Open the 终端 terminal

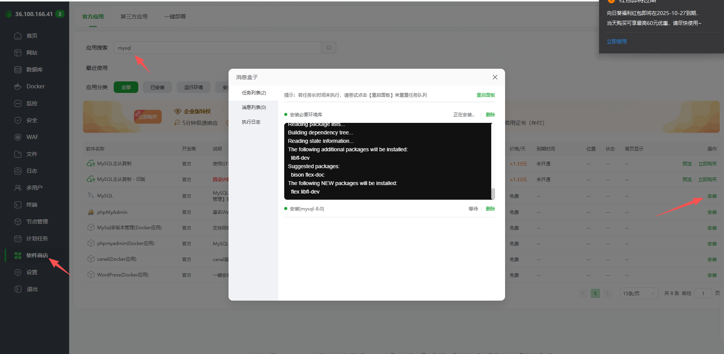[32, 205]
